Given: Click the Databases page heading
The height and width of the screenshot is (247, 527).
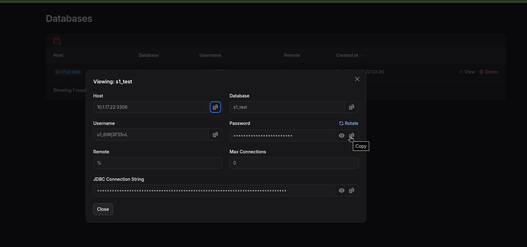Looking at the screenshot, I should click(69, 18).
